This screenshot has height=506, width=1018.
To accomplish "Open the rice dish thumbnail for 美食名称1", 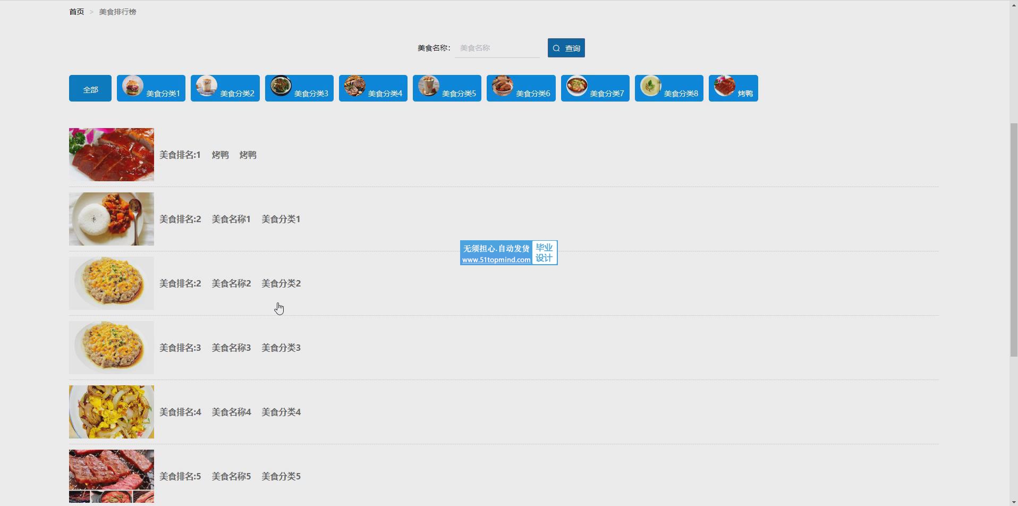I will click(112, 219).
